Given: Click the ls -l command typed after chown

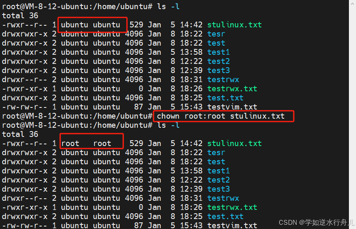Looking at the screenshot, I should coord(168,125).
